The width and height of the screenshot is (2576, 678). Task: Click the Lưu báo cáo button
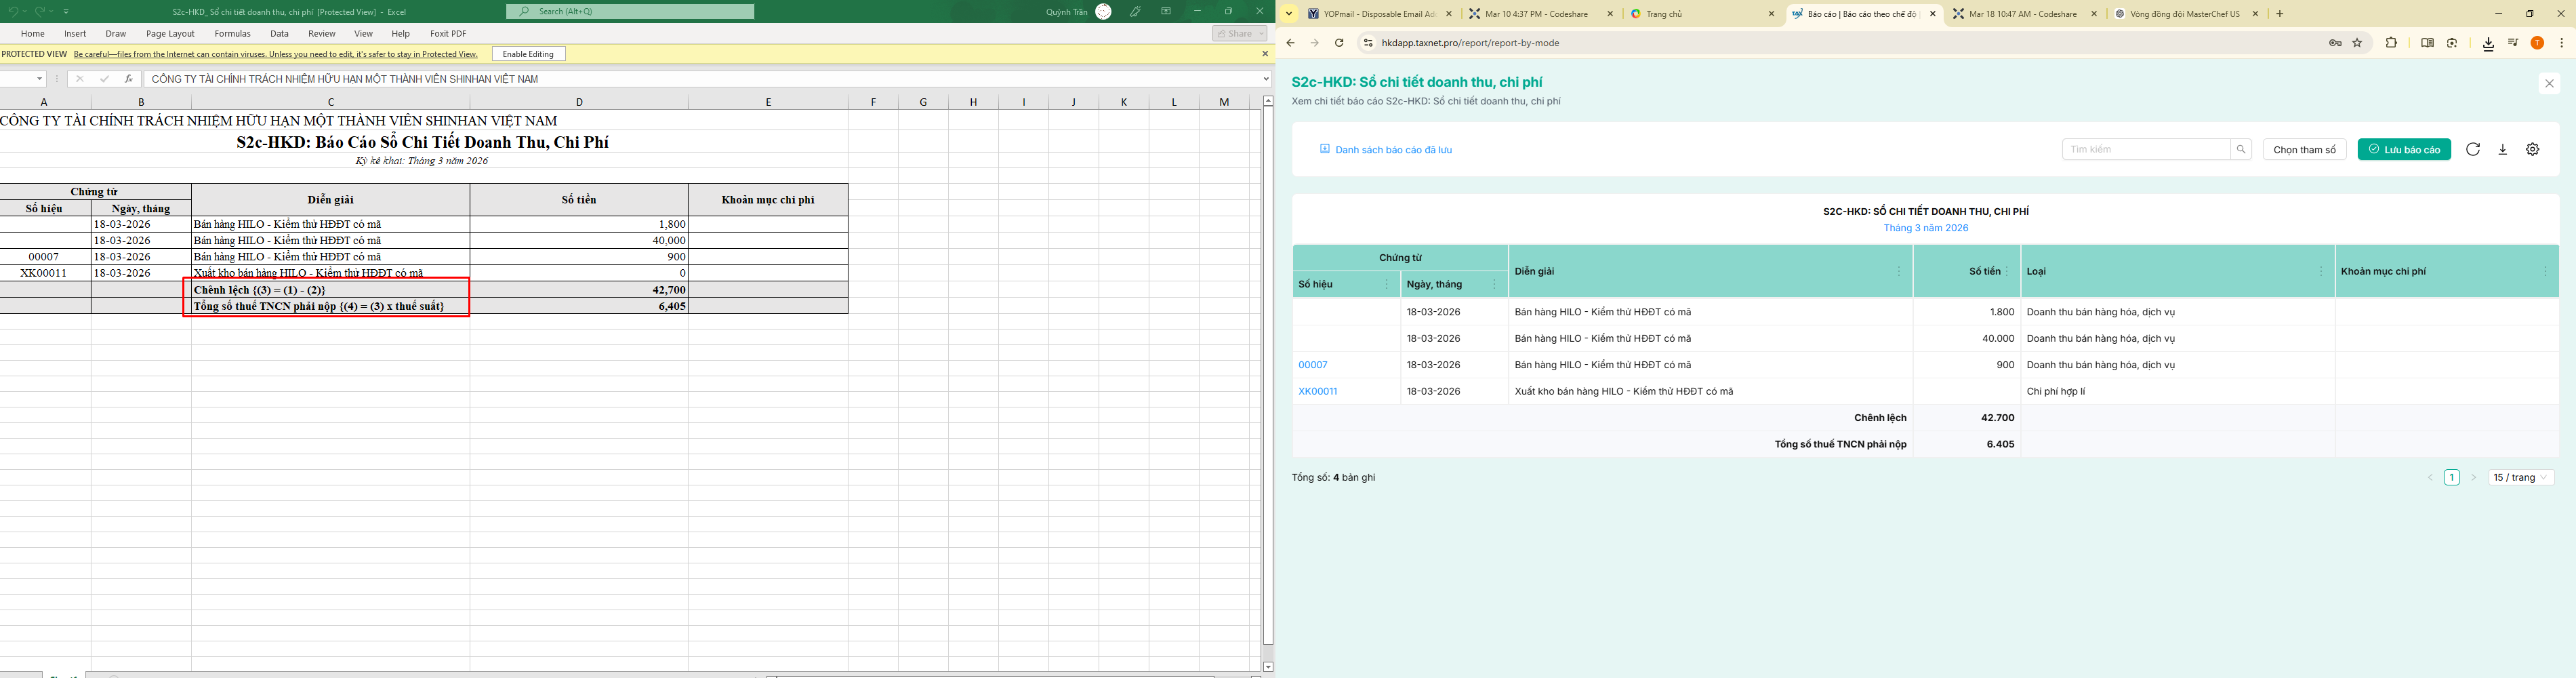[2404, 149]
